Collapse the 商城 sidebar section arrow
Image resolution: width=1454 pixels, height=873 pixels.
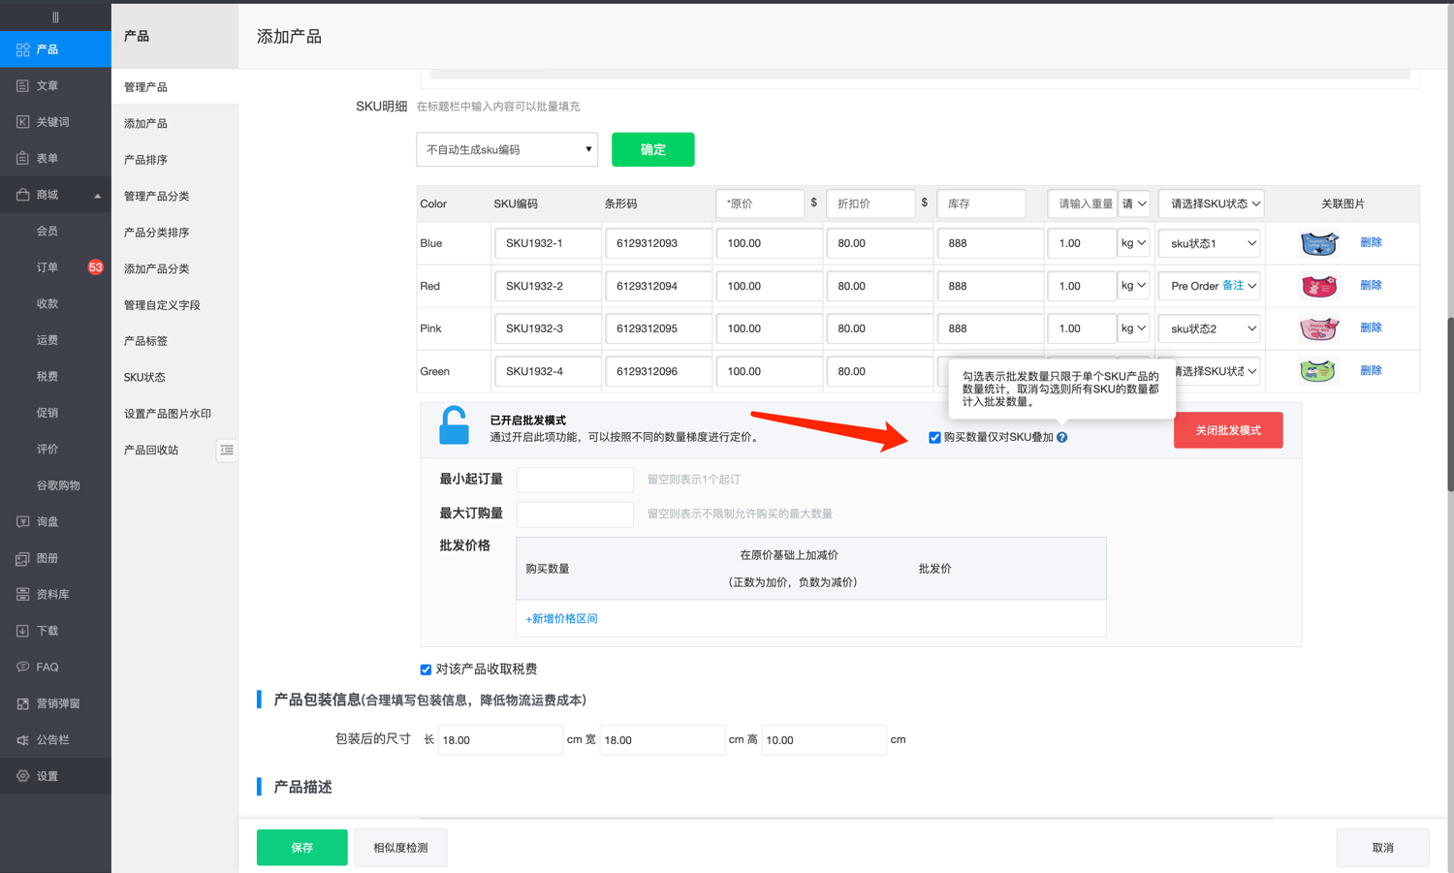click(97, 196)
